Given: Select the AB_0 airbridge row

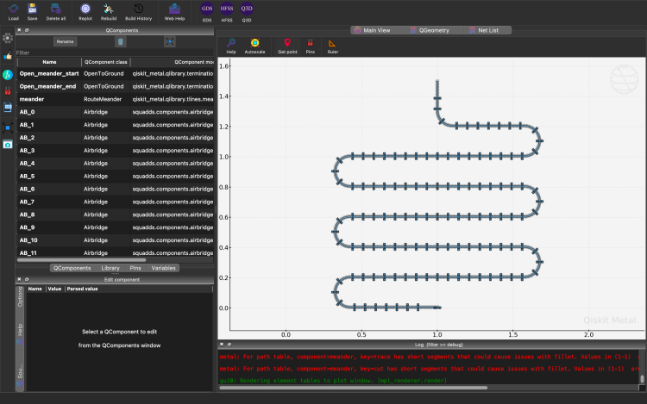Looking at the screenshot, I should click(116, 112).
